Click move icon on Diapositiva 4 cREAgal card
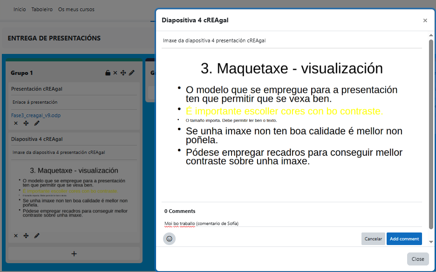Viewport: 436px width, 272px height. pos(26,236)
